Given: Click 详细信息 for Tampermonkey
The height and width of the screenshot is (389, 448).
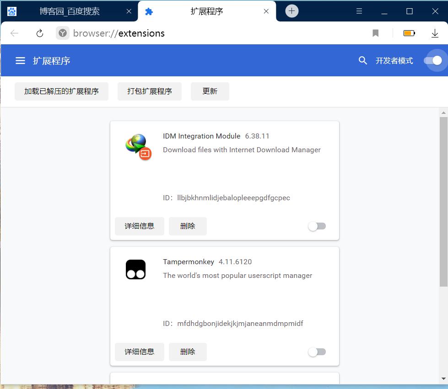Looking at the screenshot, I should click(x=139, y=352).
